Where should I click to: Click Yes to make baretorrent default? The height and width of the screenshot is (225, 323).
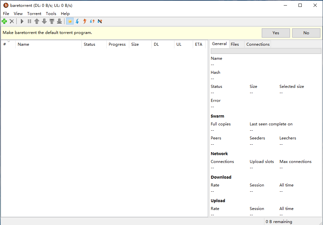click(x=276, y=33)
